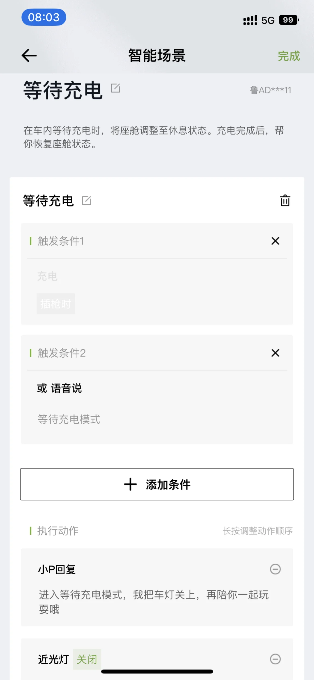314x680 pixels.
Task: Edit the 小P回复 reply text
Action: [154, 602]
